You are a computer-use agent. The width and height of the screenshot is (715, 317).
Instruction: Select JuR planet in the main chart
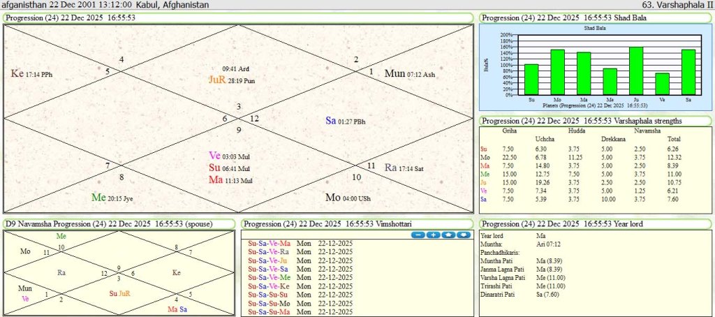[217, 80]
